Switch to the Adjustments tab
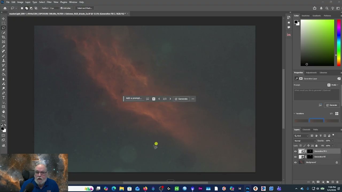The width and height of the screenshot is (342, 192). [311, 73]
